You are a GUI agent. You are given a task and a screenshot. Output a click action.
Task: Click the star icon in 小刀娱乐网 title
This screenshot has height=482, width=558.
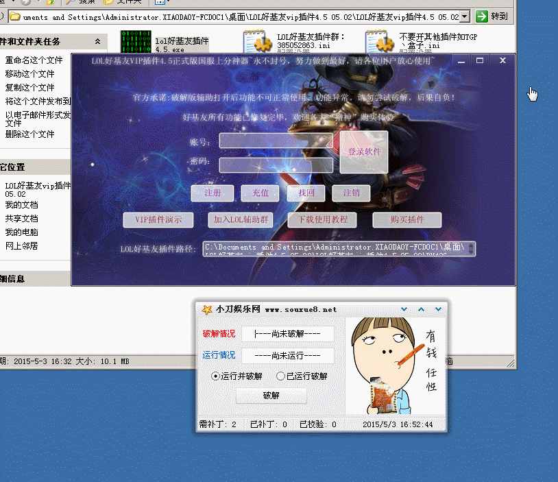tap(207, 309)
